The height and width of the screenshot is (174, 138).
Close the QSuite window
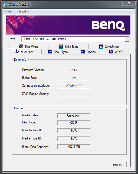click(129, 3)
